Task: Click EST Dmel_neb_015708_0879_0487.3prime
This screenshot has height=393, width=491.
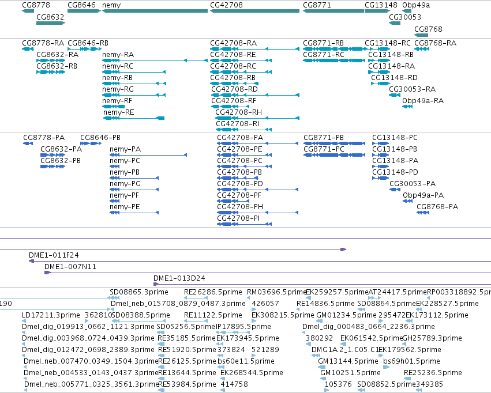Action: pyautogui.click(x=178, y=304)
